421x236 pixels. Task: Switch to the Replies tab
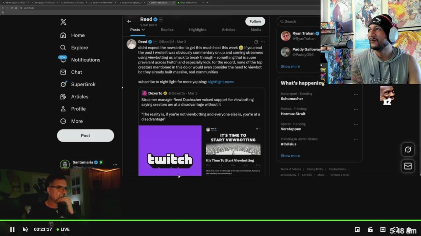coord(167,29)
